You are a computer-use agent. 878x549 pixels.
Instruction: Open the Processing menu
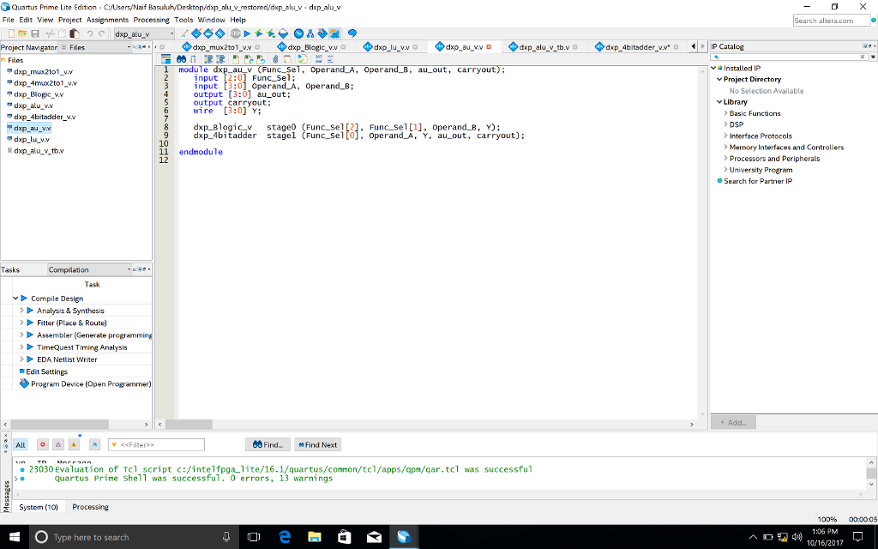[152, 19]
